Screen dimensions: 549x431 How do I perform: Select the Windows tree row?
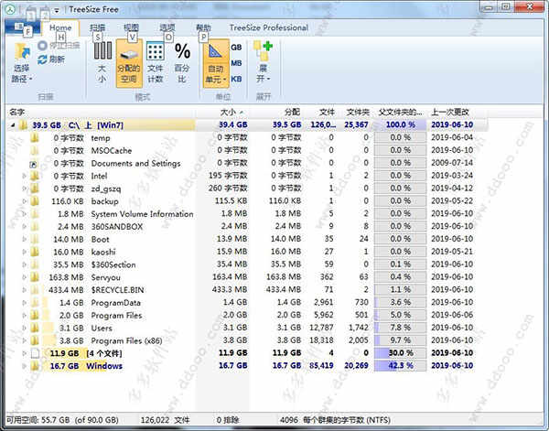[x=247, y=366]
